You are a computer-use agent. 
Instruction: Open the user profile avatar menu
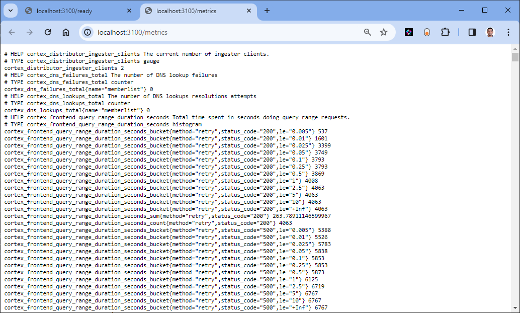pos(490,32)
